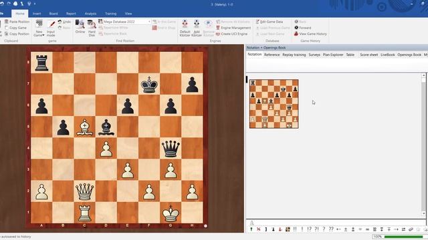The width and height of the screenshot is (428, 240).
Task: Open the Score sheet tab
Action: [368, 55]
